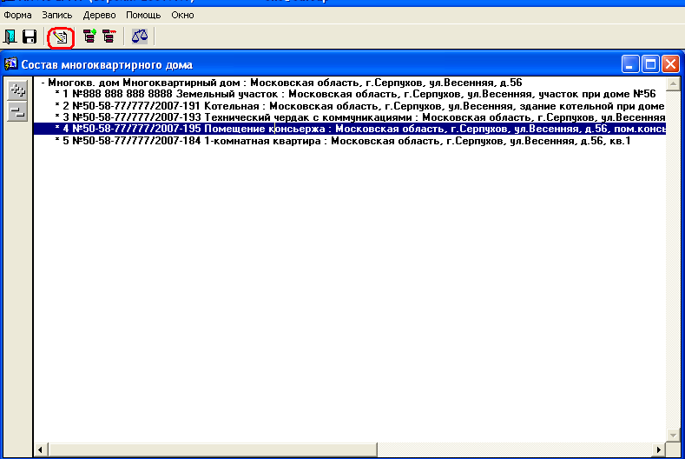Close the Состав многоквартирного дома window
Viewport: 685px width, 459px height.
tap(670, 64)
